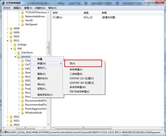Viewport: 166px width, 136px height.
Task: Expand the WirelessMode tree node
Action: (x=19, y=113)
